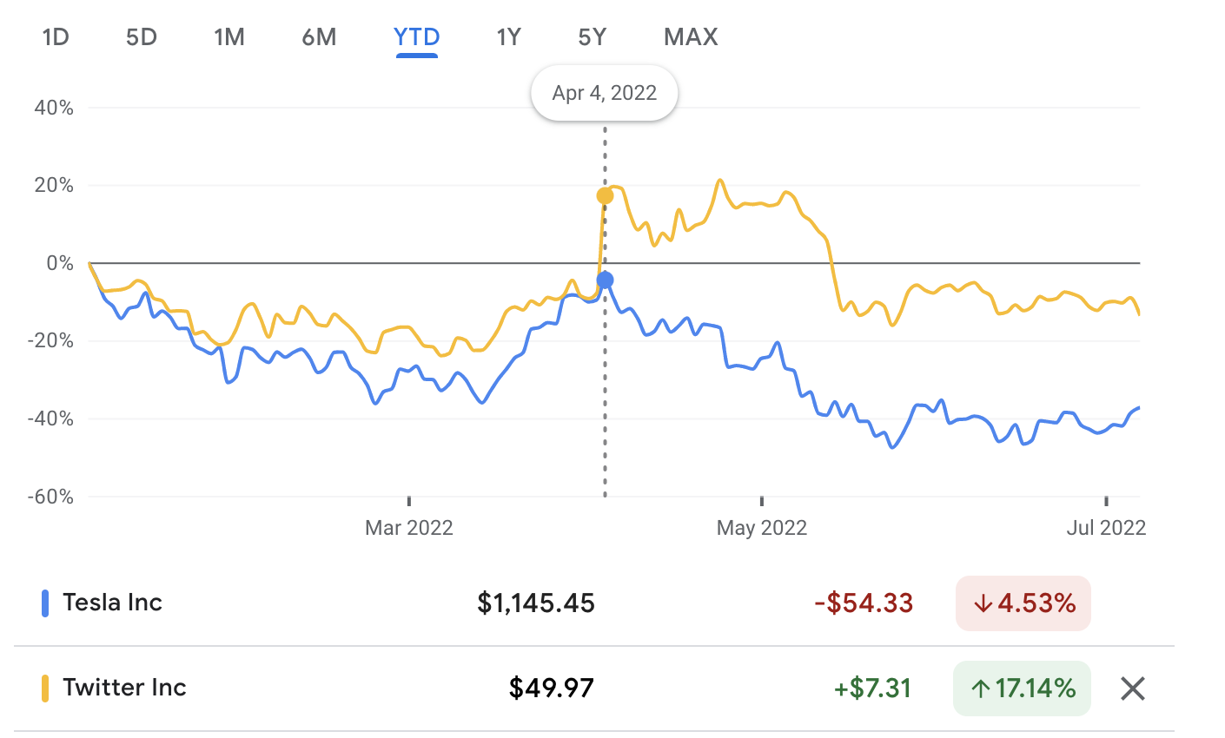The height and width of the screenshot is (738, 1225).
Task: Switch to the 1D time range
Action: point(56,37)
